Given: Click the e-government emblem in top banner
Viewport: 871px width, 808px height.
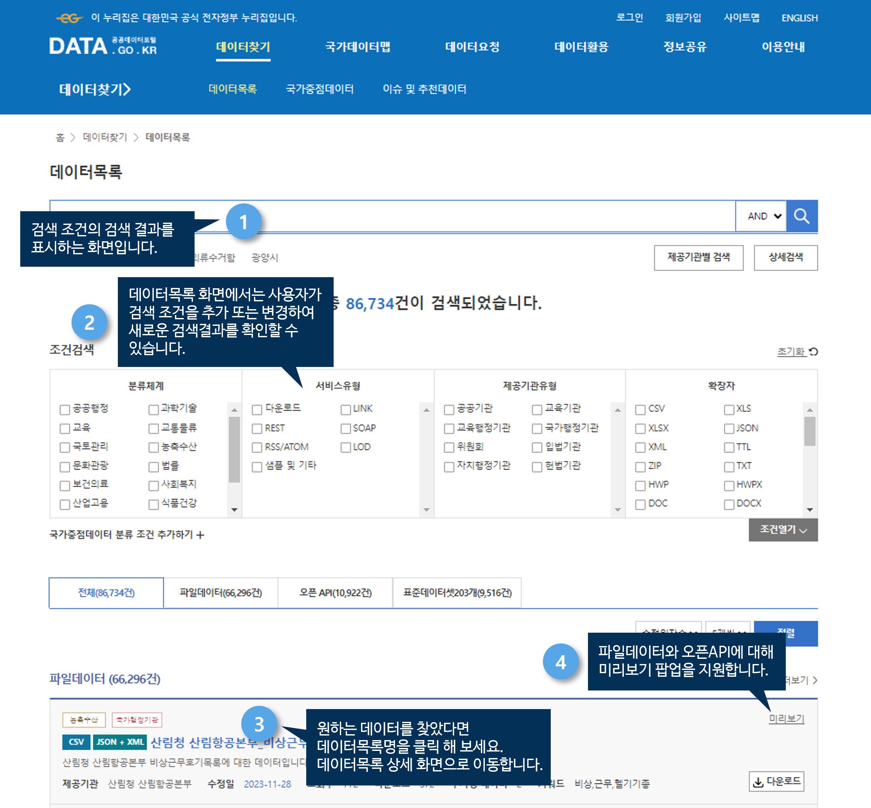Looking at the screenshot, I should [x=69, y=18].
